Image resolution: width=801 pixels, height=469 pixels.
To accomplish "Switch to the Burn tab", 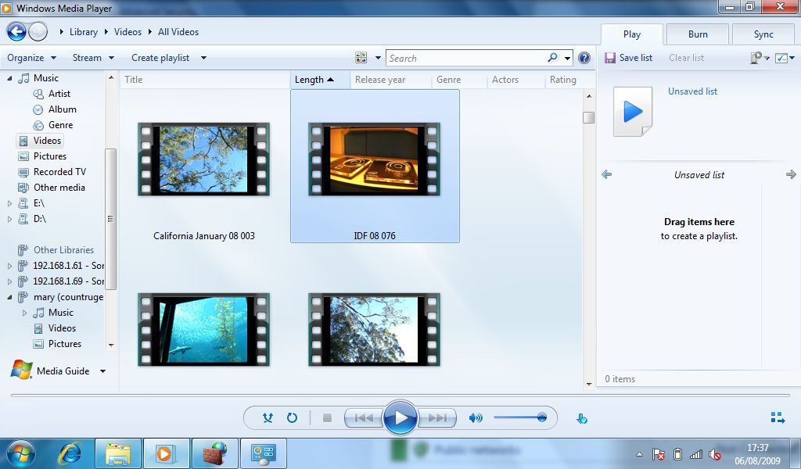I will [696, 34].
